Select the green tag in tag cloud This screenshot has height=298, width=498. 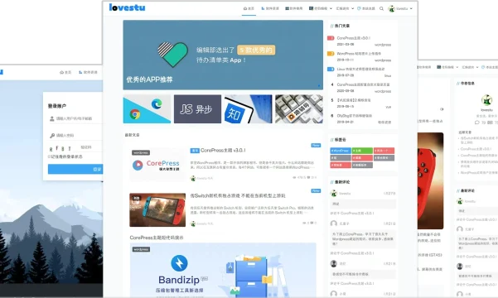[362, 151]
